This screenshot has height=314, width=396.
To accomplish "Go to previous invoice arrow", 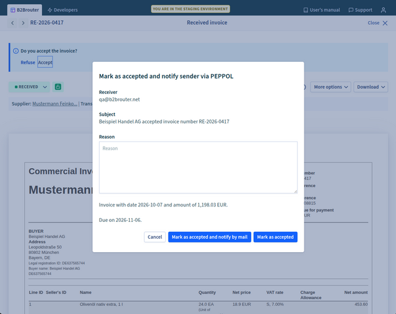I will click(x=12, y=23).
